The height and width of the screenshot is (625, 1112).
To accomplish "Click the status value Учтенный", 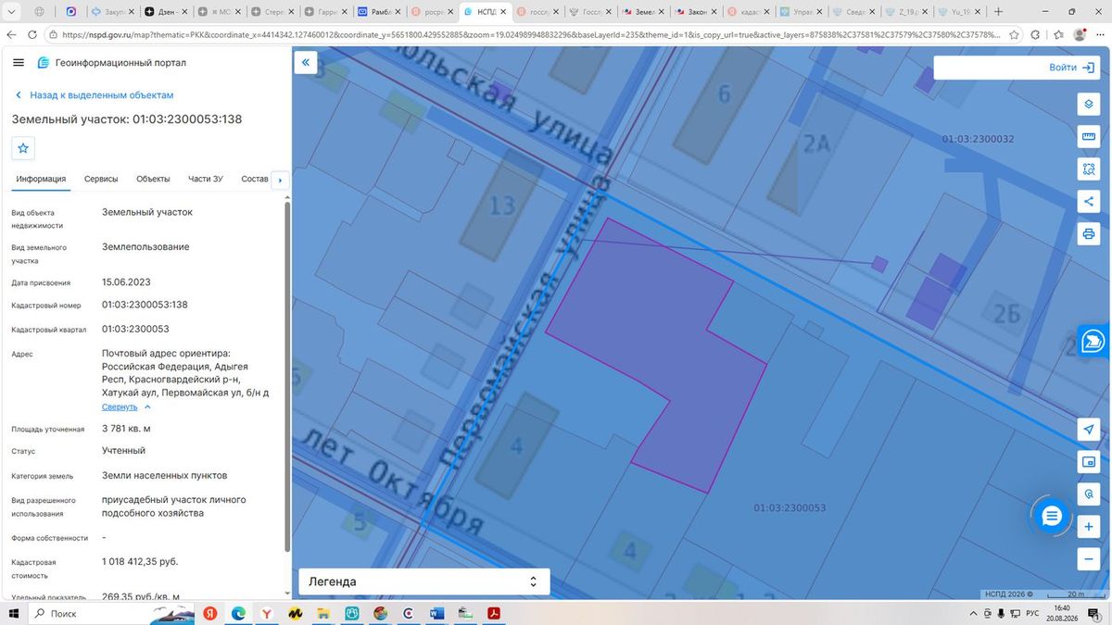I will click(x=123, y=451).
